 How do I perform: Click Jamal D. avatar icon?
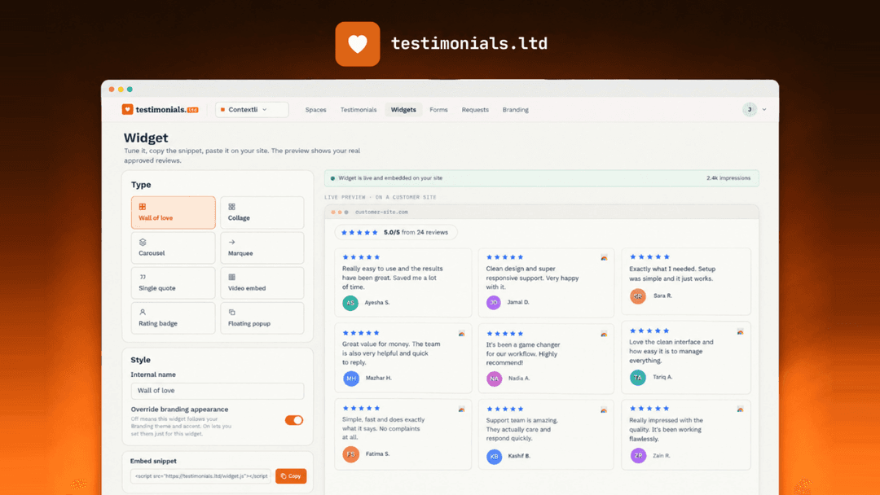click(493, 302)
